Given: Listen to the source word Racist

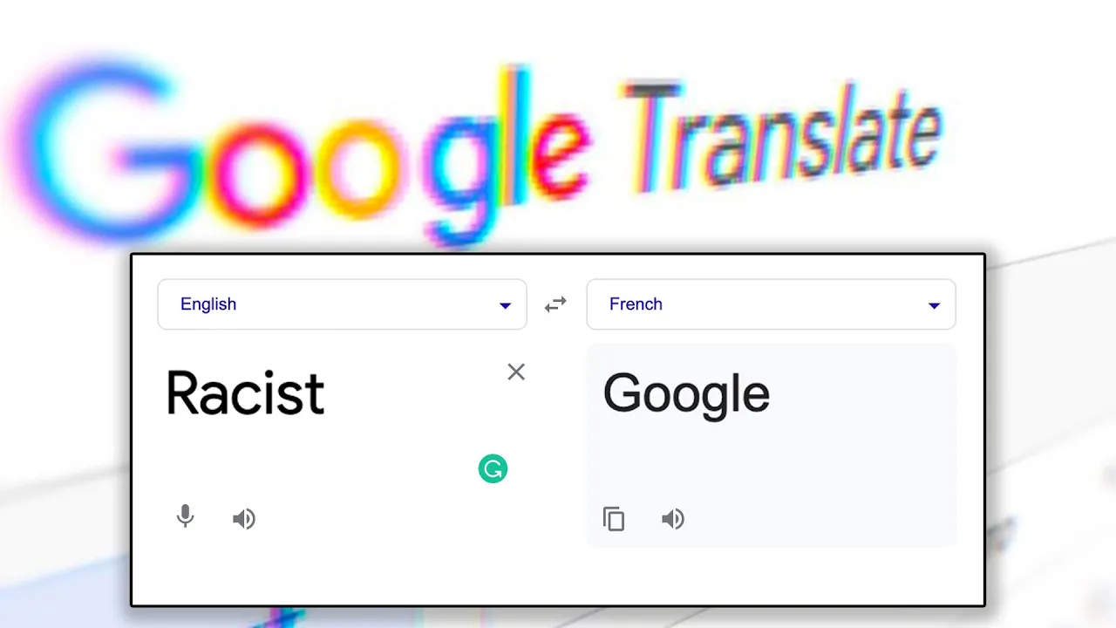Looking at the screenshot, I should coord(244,520).
